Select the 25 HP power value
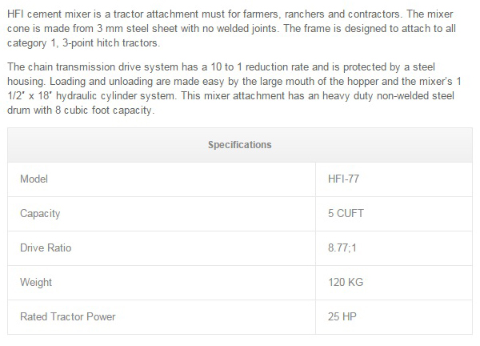The image size is (480, 346). (342, 317)
